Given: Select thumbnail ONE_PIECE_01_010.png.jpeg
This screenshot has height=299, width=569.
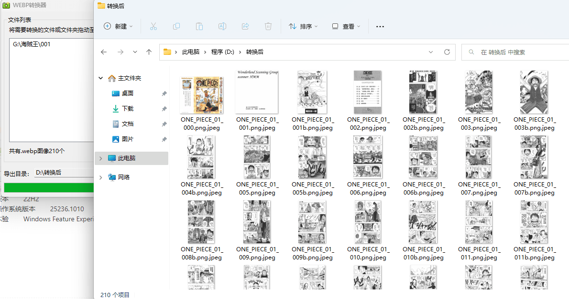Looking at the screenshot, I should click(x=368, y=222).
